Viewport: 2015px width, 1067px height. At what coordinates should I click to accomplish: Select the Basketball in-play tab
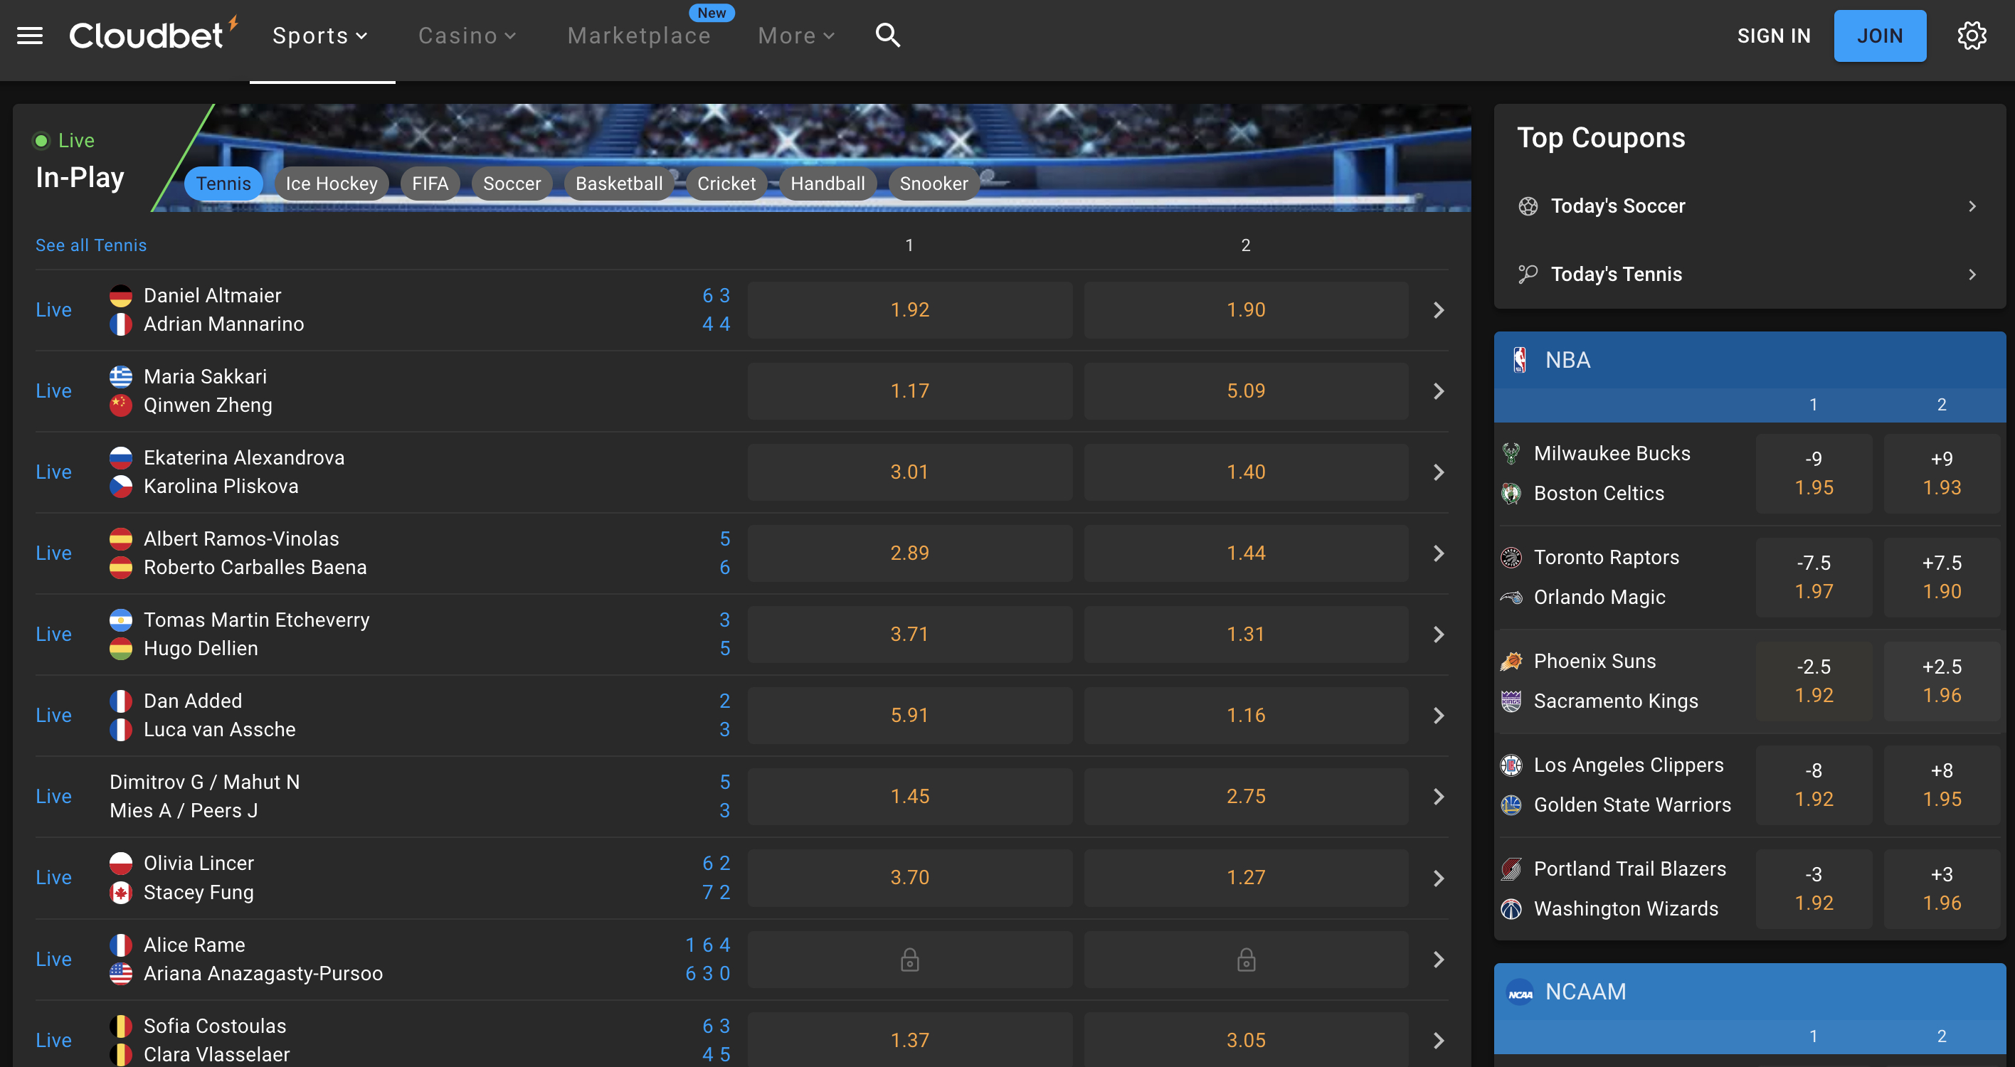point(620,184)
